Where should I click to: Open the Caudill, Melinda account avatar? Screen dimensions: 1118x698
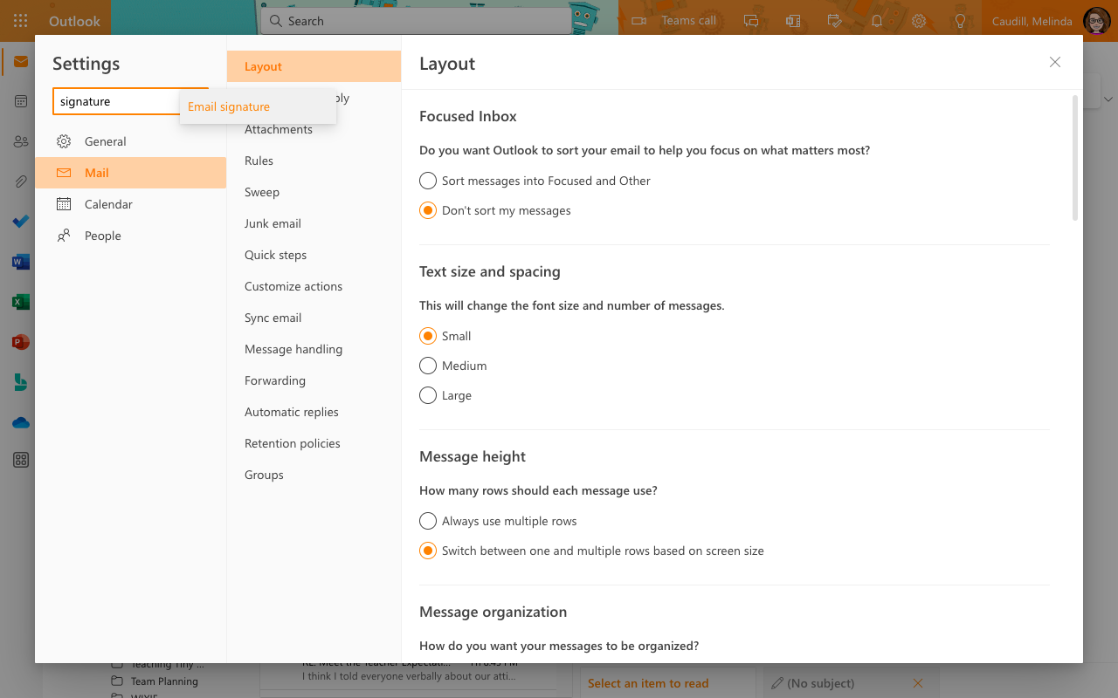click(1096, 21)
